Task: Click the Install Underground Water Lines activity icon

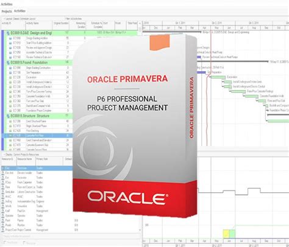Action: pos(10,82)
